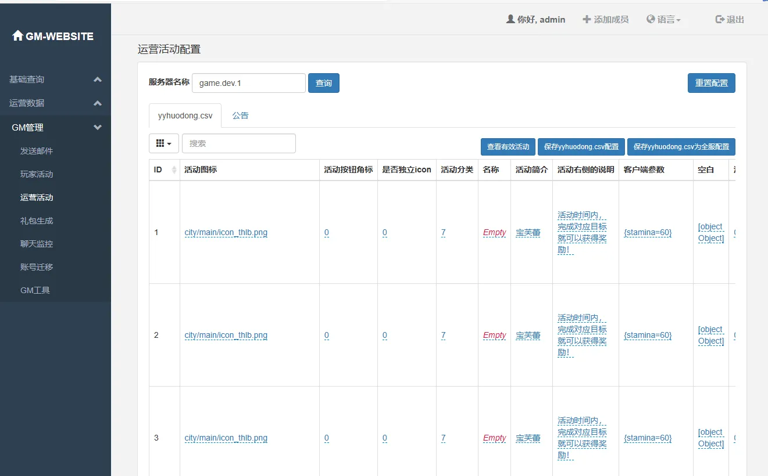Screen dimensions: 768x476
Task: Click the 你好, admin link
Action: point(535,19)
